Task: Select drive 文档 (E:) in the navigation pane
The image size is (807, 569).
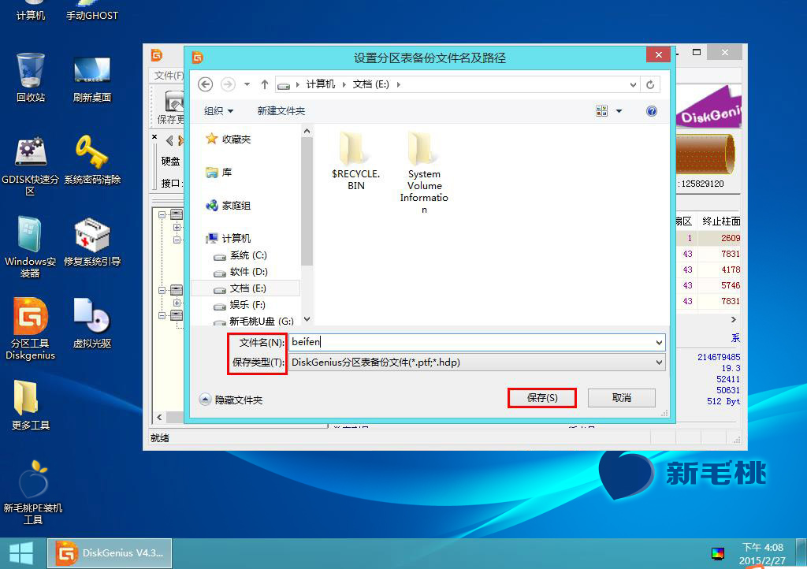Action: [245, 288]
